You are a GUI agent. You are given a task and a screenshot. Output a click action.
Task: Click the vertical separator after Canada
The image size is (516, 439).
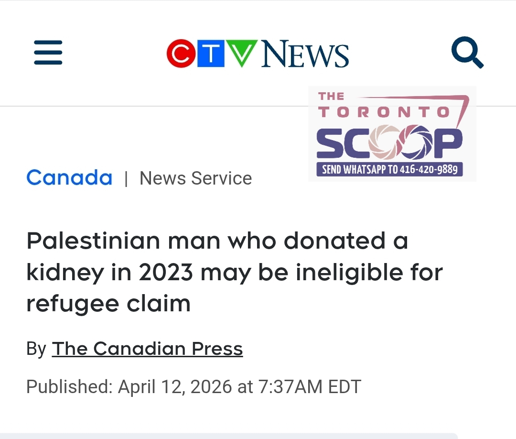(126, 179)
